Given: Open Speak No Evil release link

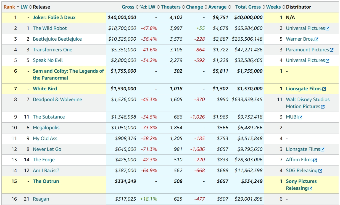Looking at the screenshot, I should click(48, 60).
